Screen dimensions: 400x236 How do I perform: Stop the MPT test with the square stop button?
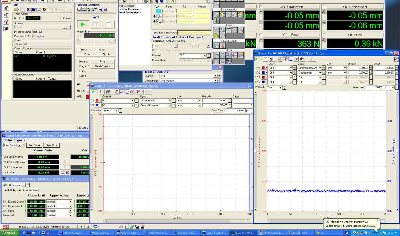point(109,24)
